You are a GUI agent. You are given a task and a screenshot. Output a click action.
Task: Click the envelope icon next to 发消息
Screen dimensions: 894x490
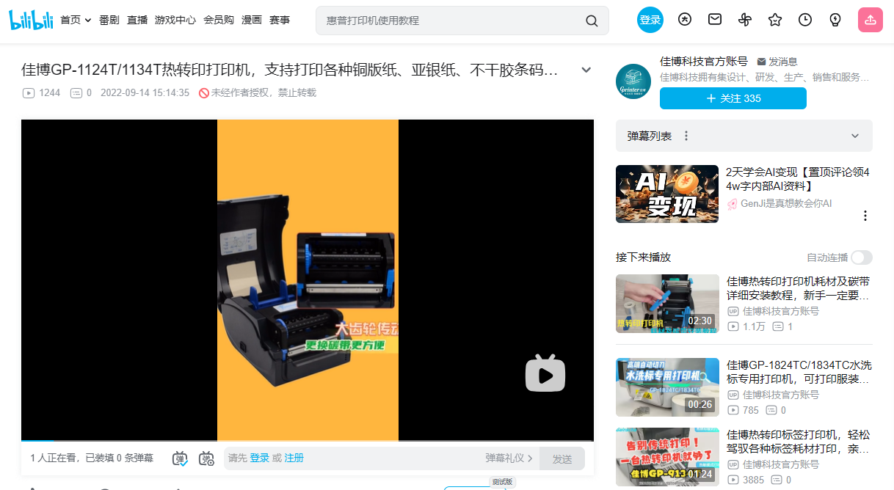pos(761,62)
